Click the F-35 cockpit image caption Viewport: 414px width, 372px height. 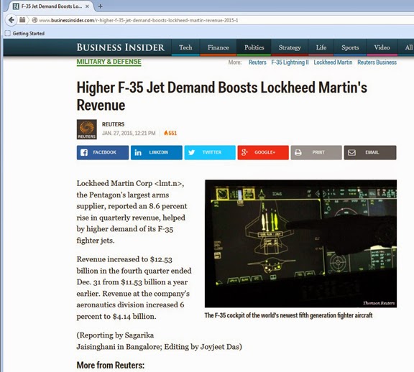pos(288,315)
